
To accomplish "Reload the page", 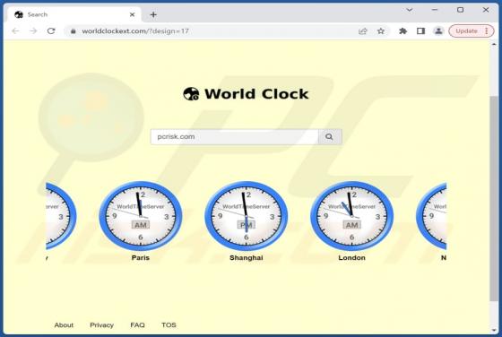I will (51, 31).
